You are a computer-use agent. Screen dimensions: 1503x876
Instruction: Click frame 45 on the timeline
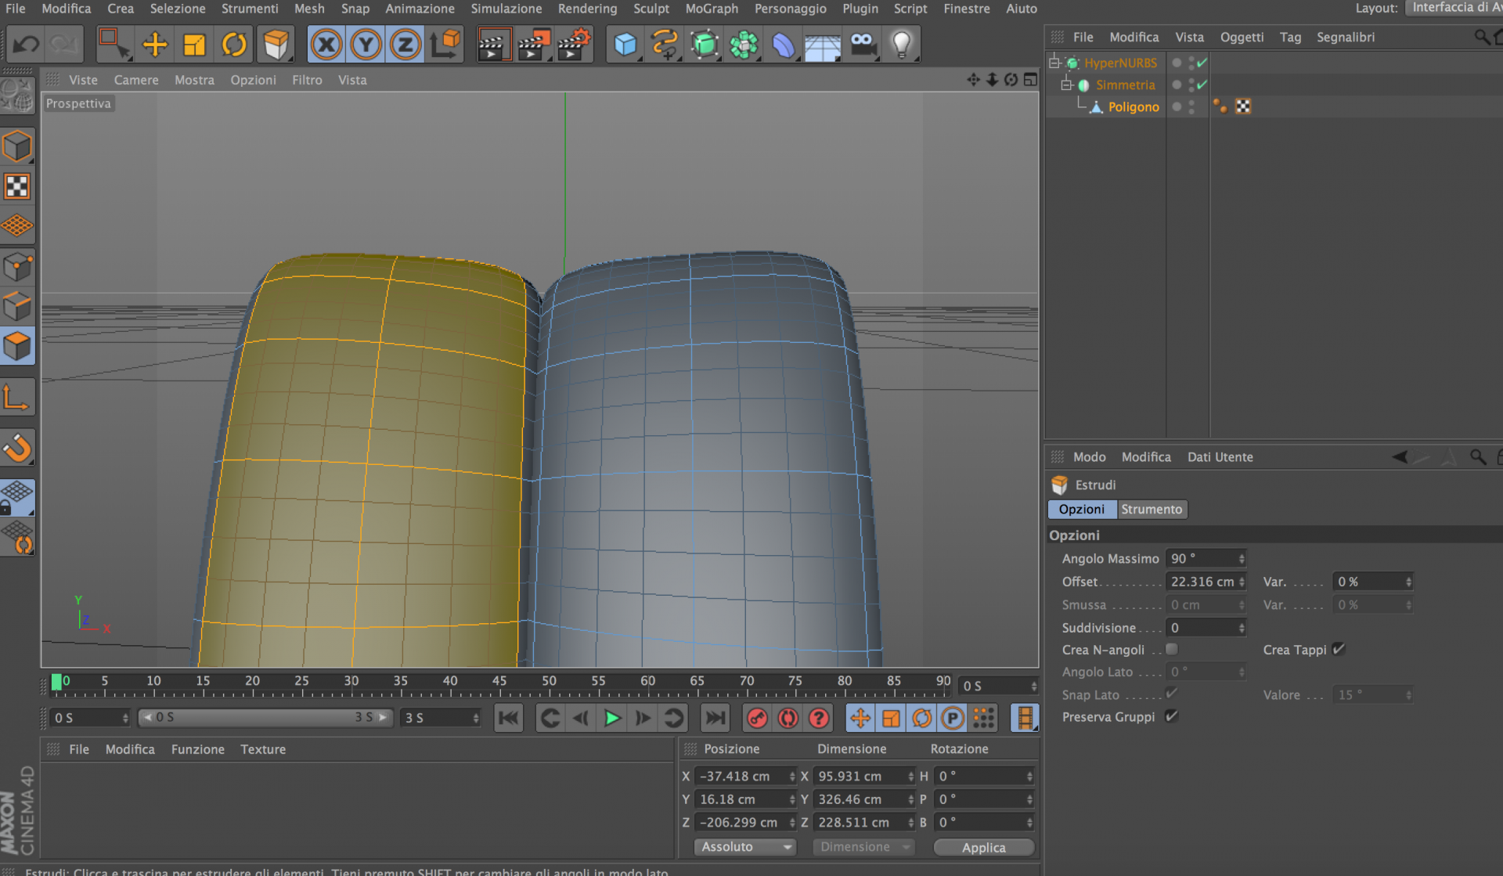pyautogui.click(x=499, y=681)
